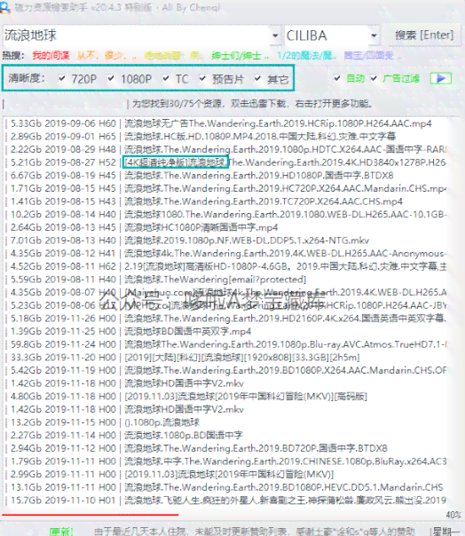Select the 1.71Gb HC720P Mandarin row
Image resolution: width=465 pixels, height=536 pixels.
pyautogui.click(x=225, y=188)
